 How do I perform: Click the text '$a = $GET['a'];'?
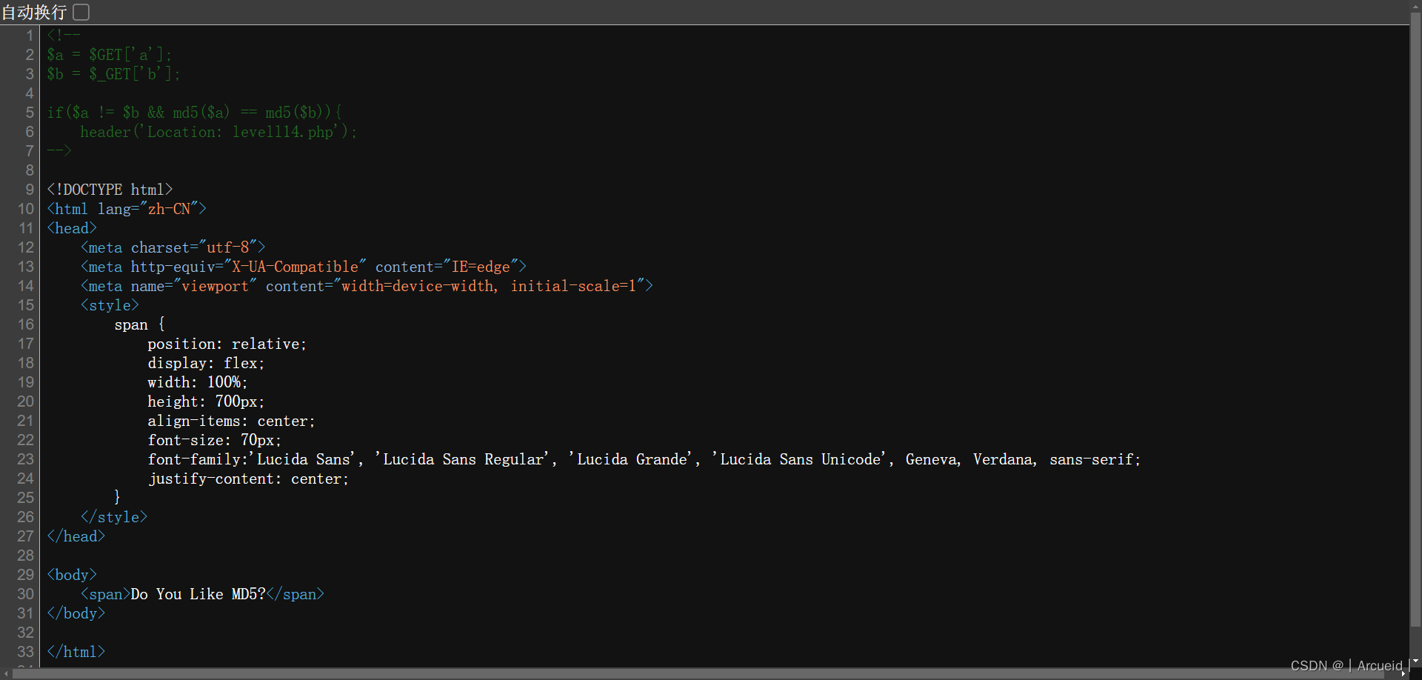[109, 55]
